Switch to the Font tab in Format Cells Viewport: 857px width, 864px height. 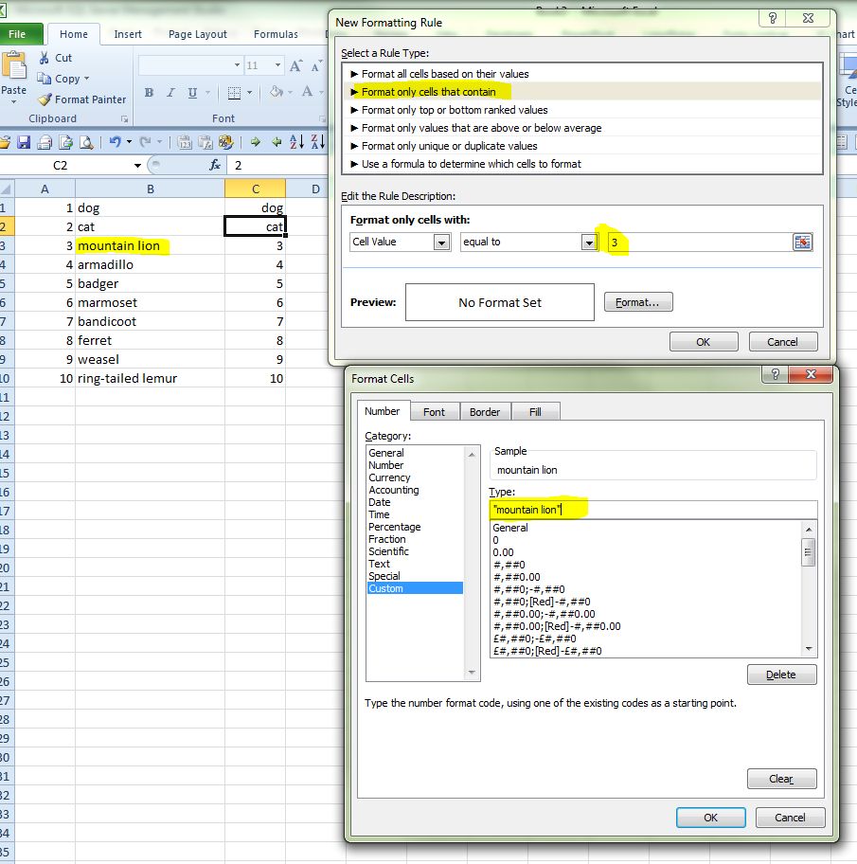434,411
